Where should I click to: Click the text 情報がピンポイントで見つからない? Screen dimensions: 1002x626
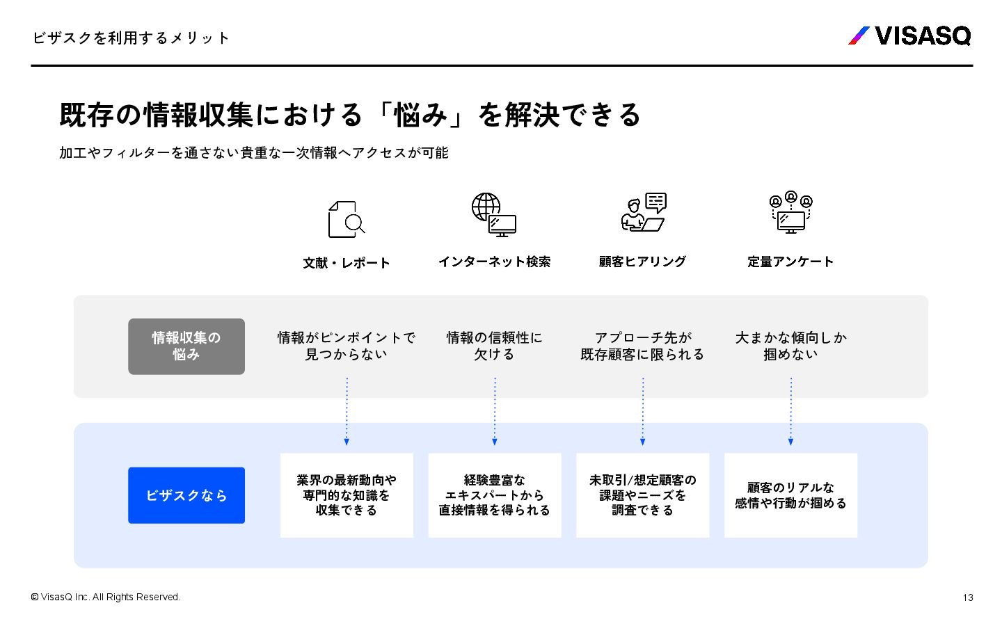pyautogui.click(x=347, y=346)
